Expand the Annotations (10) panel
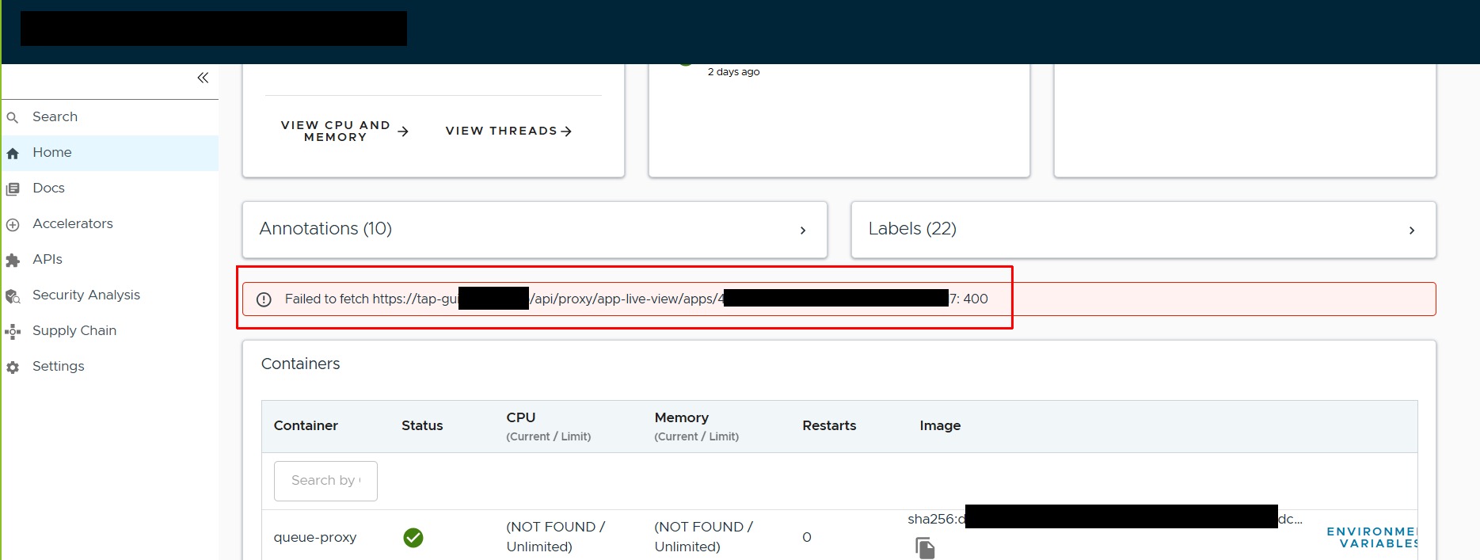This screenshot has width=1480, height=560. click(802, 230)
